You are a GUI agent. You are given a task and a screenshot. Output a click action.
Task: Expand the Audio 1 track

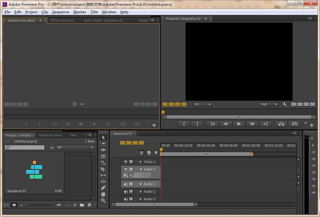coord(141,184)
